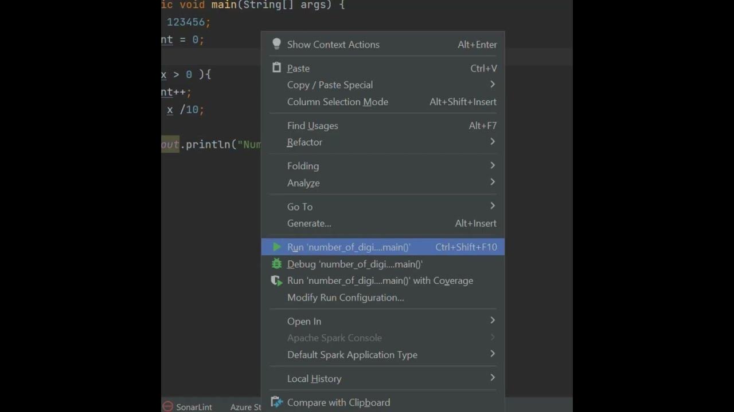
Task: Expand the Copy / Paste Special submenu arrow
Action: pos(492,85)
